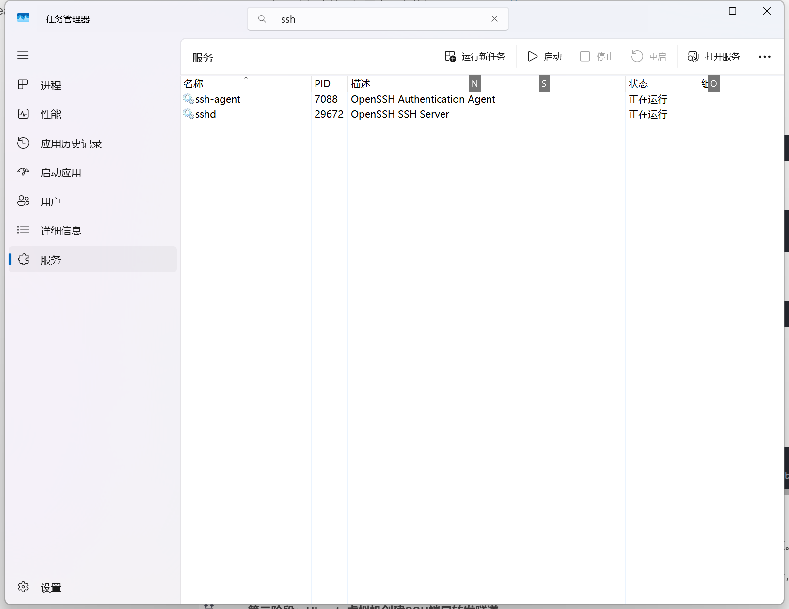Sort by 描述 description column header
The height and width of the screenshot is (609, 789).
(x=487, y=83)
